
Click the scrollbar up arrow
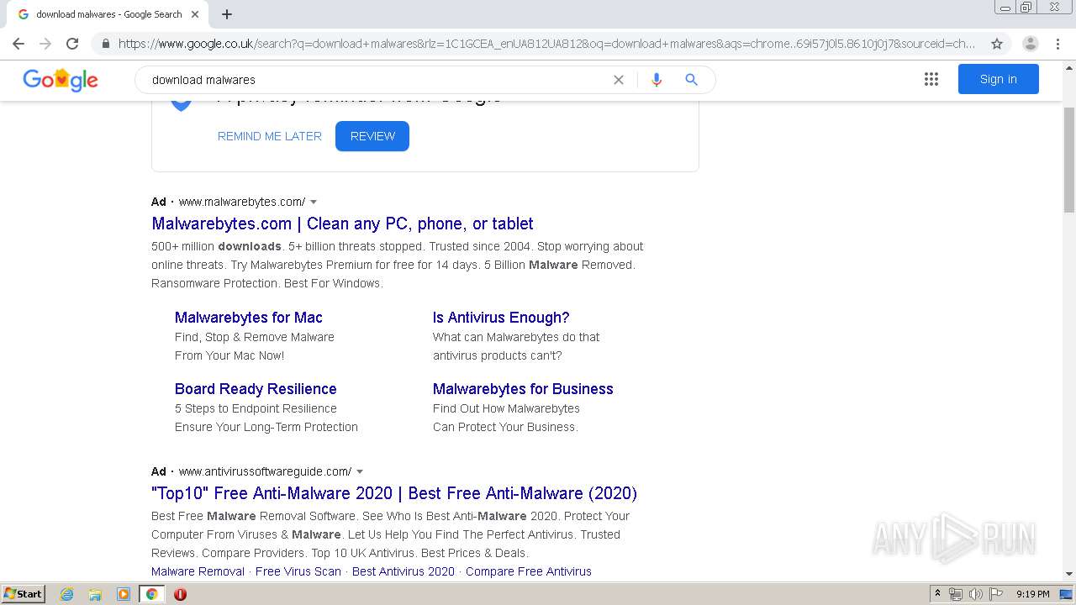(1069, 66)
